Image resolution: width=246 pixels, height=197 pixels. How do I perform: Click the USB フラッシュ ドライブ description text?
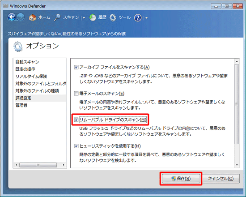point(152,131)
